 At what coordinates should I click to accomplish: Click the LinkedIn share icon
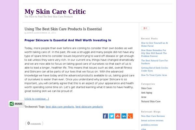(x=124, y=116)
